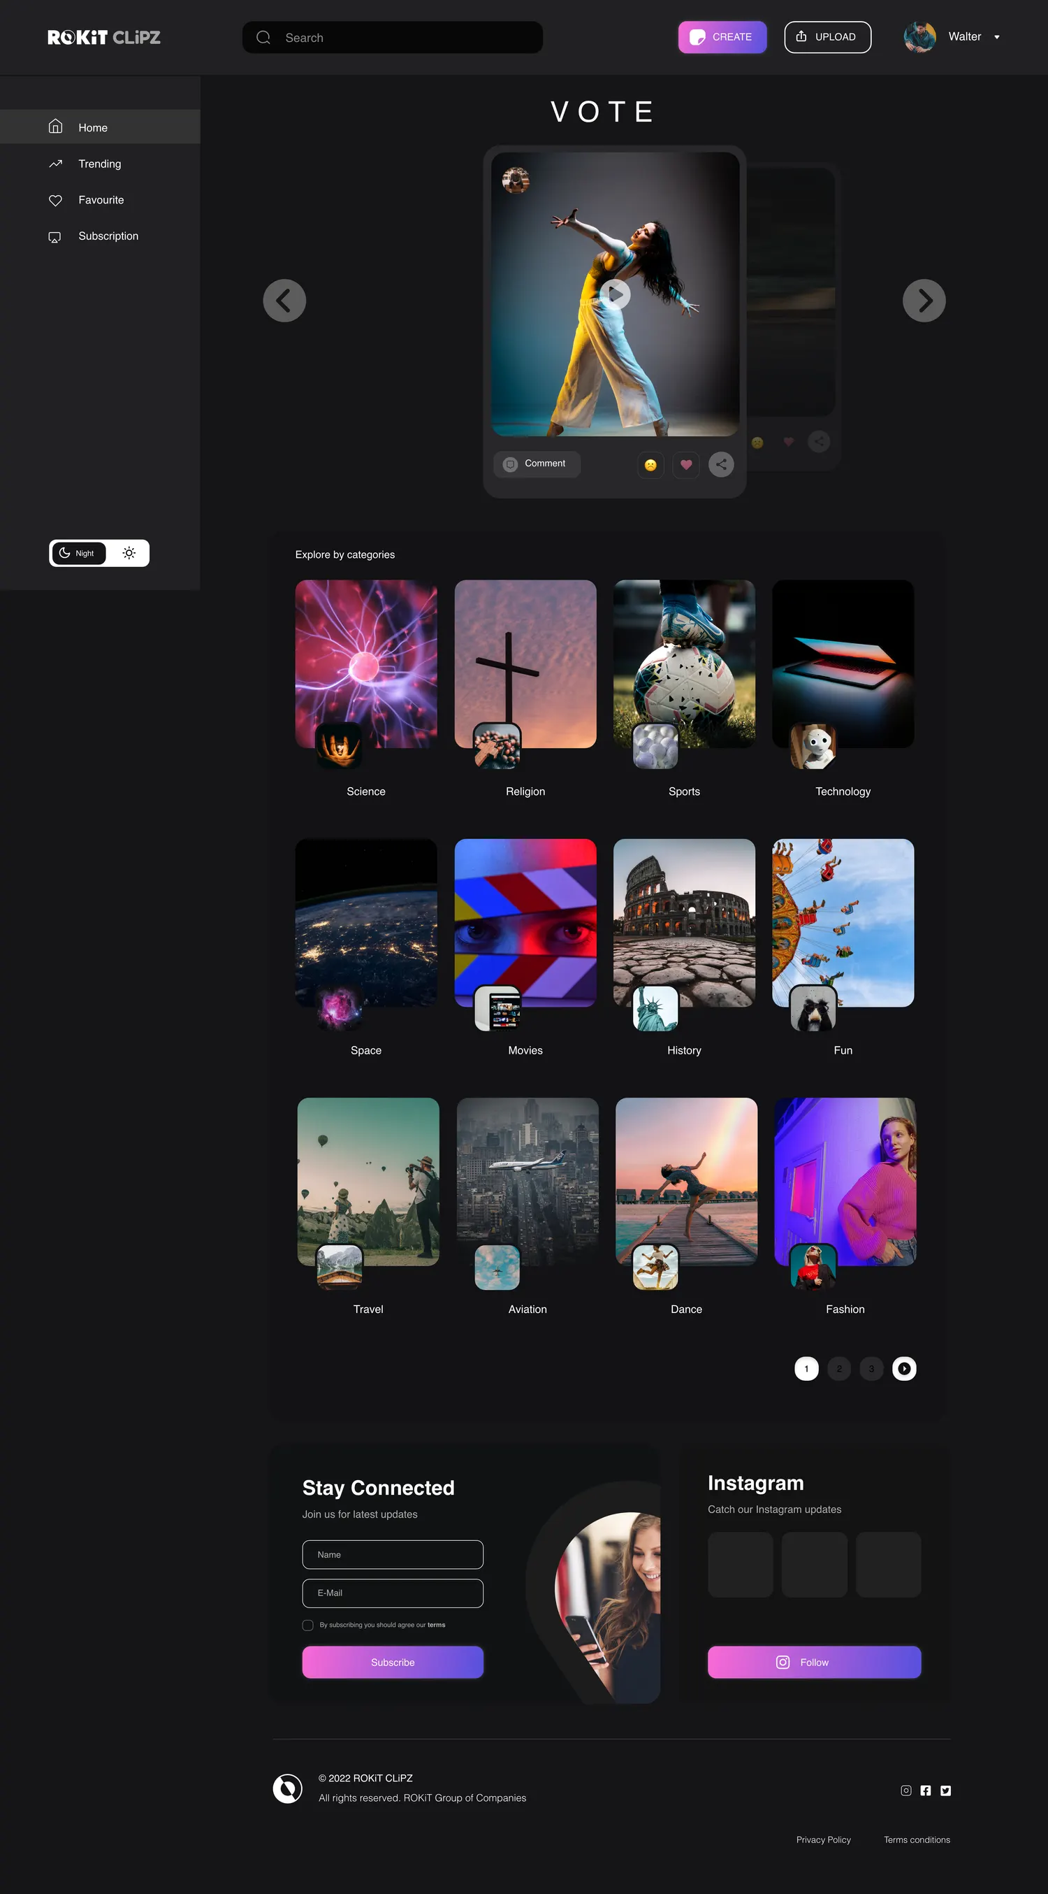Open the Aviation category thumbnail
1048x1894 pixels.
[x=527, y=1181]
